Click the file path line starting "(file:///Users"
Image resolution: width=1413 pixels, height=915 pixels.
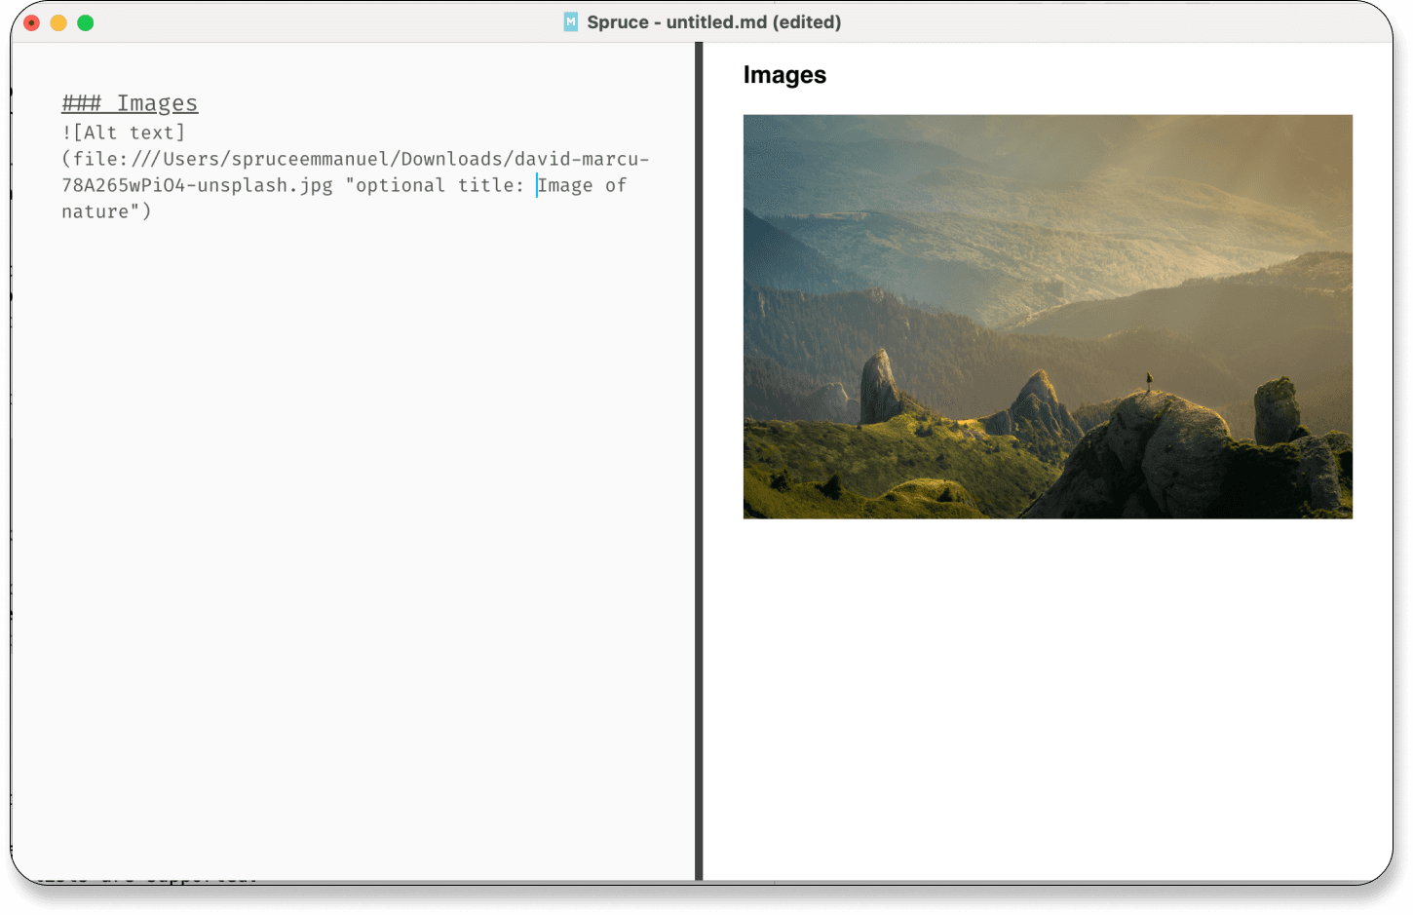pyautogui.click(x=356, y=159)
